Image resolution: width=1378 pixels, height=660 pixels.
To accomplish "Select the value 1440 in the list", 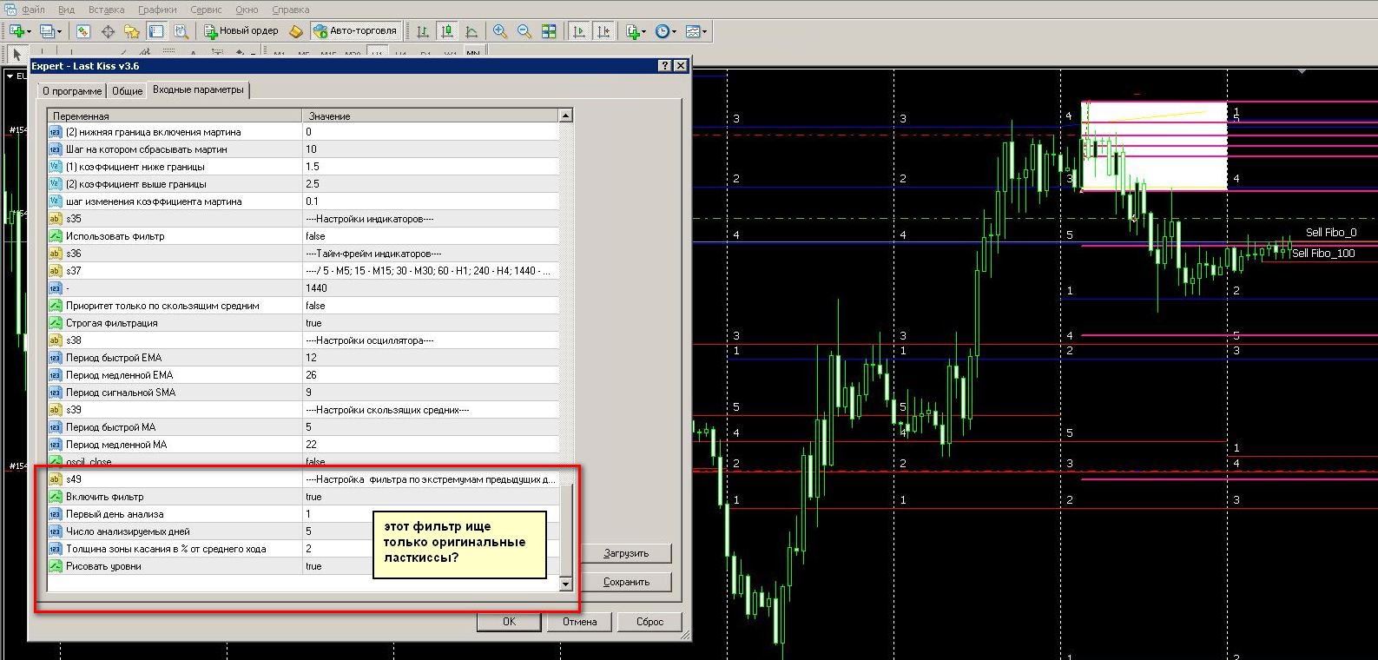I will point(316,288).
